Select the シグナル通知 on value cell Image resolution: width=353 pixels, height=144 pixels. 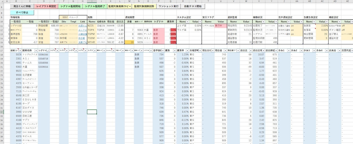pos(297,34)
